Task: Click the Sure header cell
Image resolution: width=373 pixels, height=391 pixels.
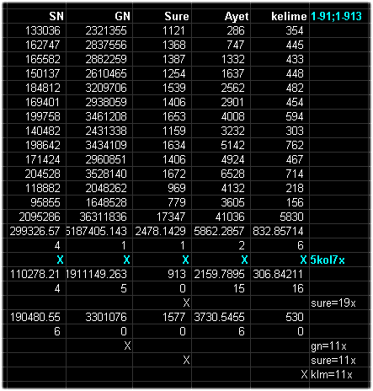Action: [163, 16]
